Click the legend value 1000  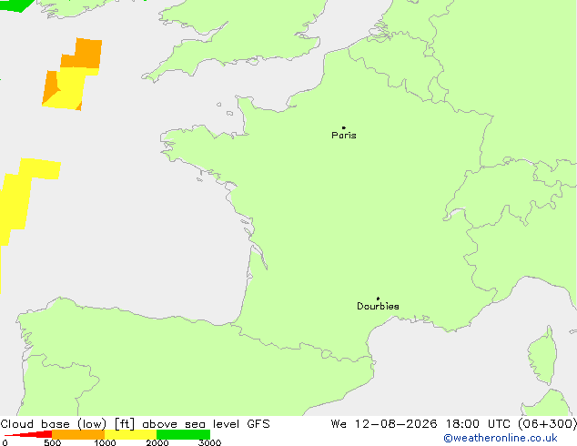point(105,442)
